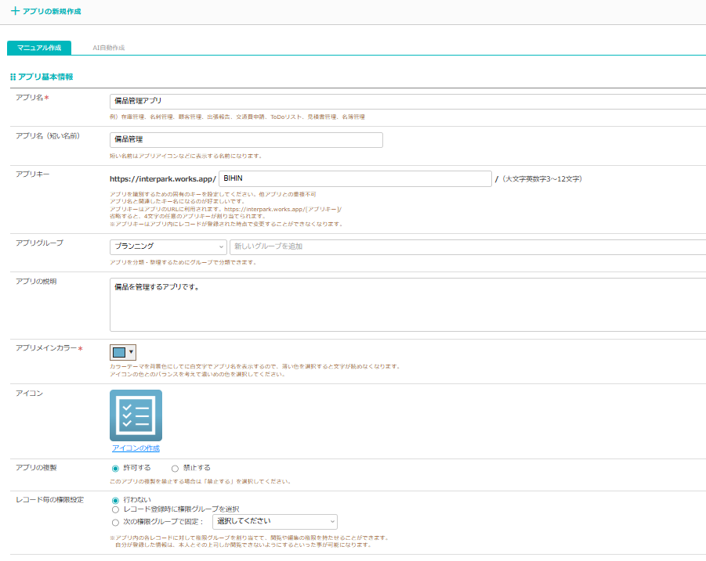The image size is (706, 561).
Task: Open the arrow next to the main color swatch
Action: (131, 352)
